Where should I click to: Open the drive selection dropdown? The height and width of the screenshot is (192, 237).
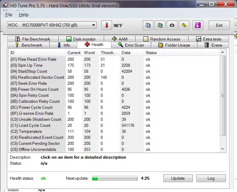point(51,25)
